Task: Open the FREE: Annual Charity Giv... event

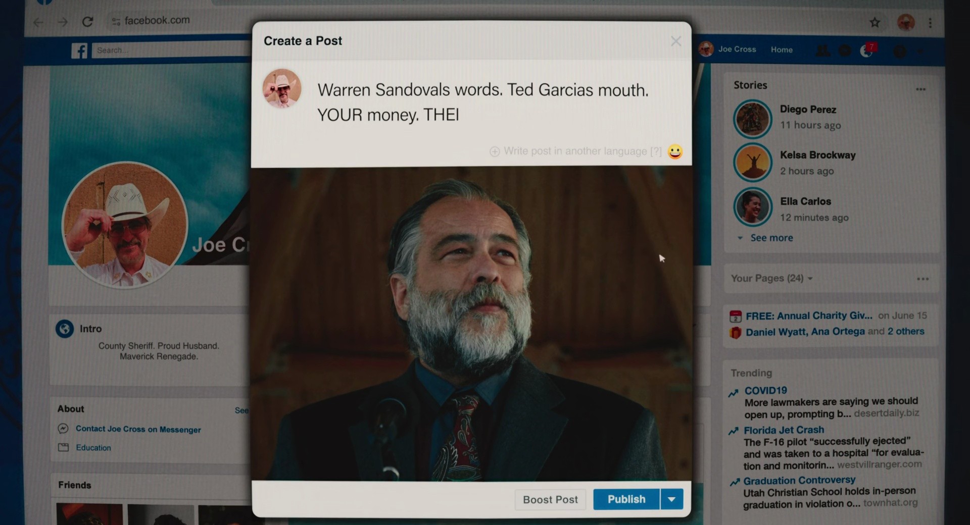Action: point(809,316)
